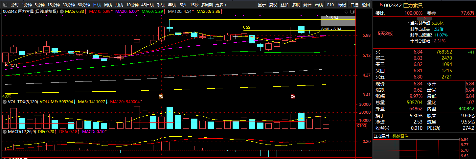Click the MA250: 3.86 indicator value
This screenshot has width=476, height=159.
(210, 11)
